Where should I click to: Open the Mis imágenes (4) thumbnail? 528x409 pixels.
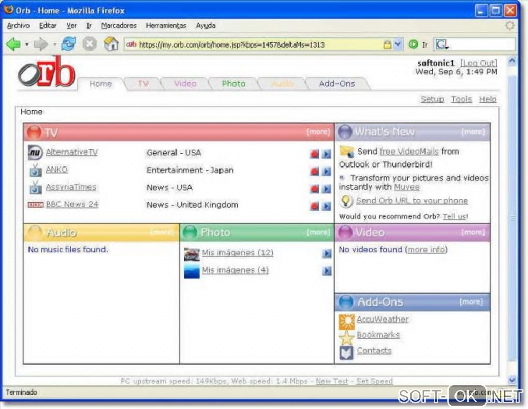coord(192,271)
